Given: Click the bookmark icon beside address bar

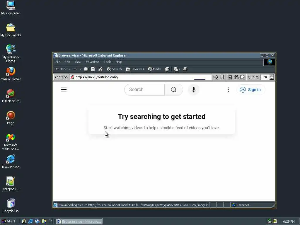Looking at the screenshot, I should [222, 77].
